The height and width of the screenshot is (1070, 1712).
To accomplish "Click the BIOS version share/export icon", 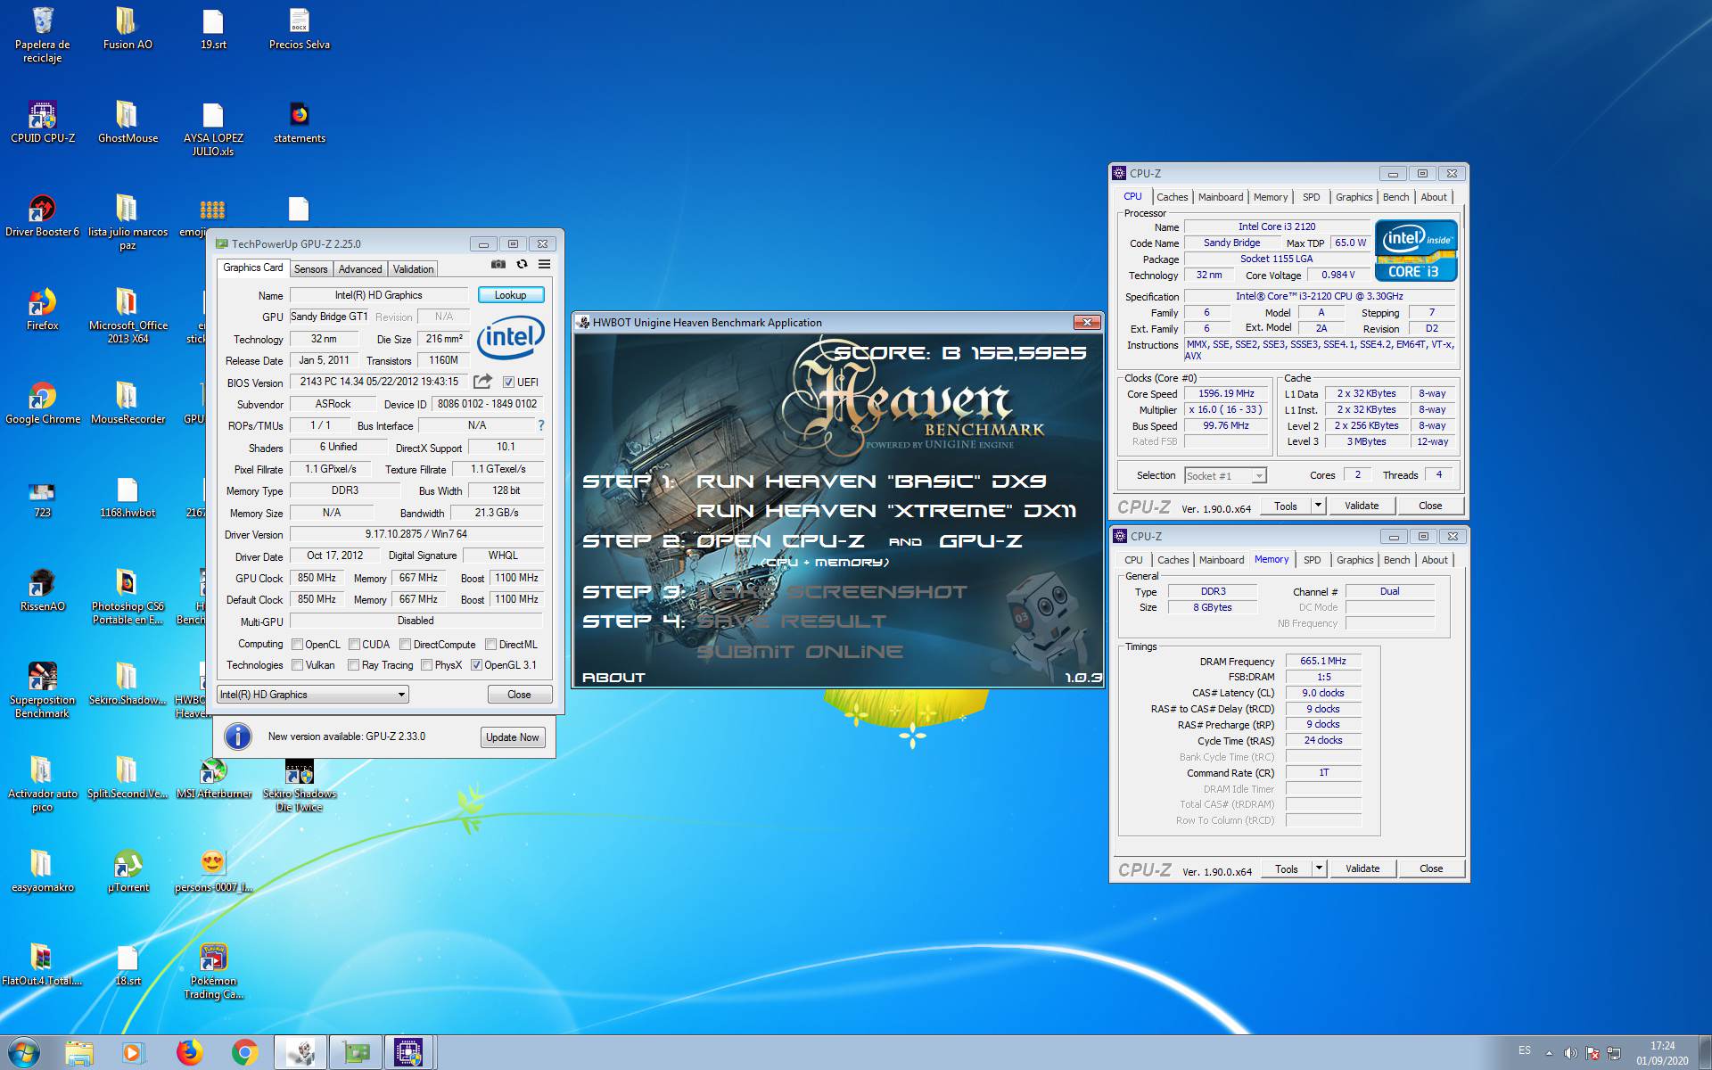I will tap(482, 382).
